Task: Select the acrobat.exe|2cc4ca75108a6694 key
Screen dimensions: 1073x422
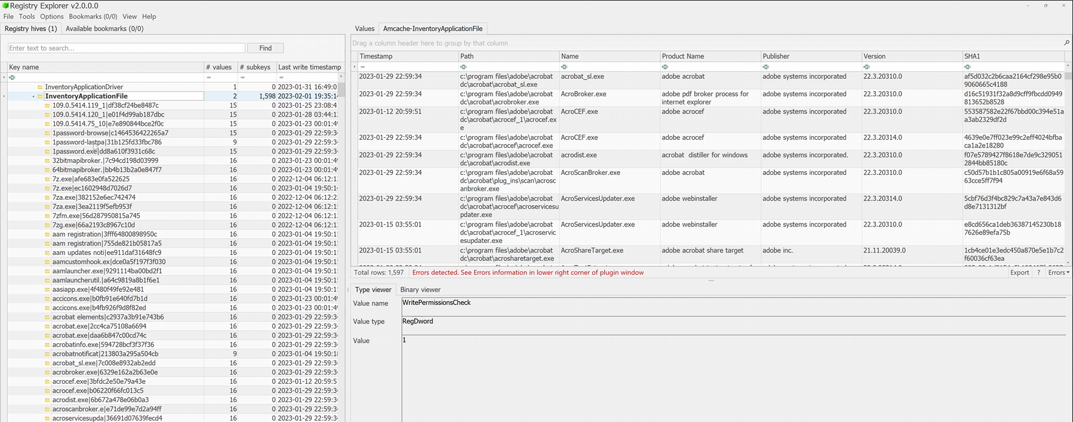Action: (99, 326)
